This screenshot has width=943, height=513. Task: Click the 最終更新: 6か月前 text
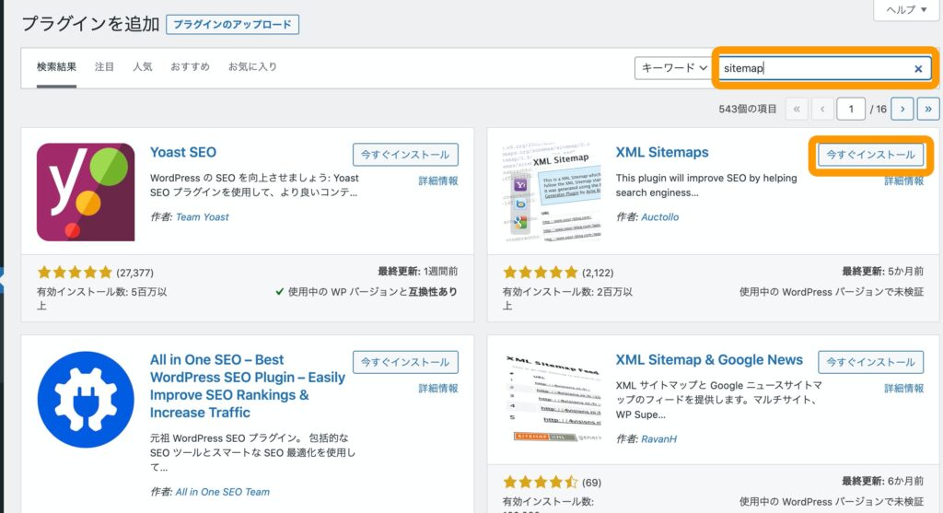tap(883, 481)
